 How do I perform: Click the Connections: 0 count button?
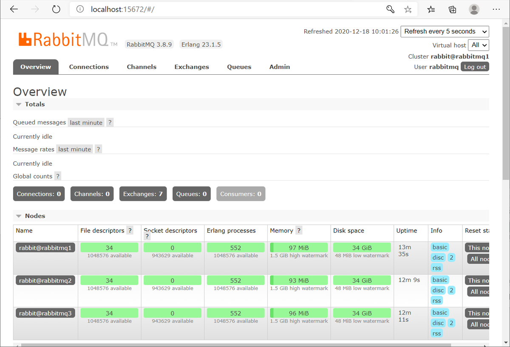click(x=39, y=194)
